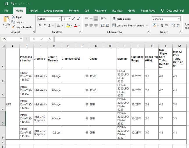Click the percent style icon
This screenshot has height=148, width=189.
pyautogui.click(x=162, y=25)
